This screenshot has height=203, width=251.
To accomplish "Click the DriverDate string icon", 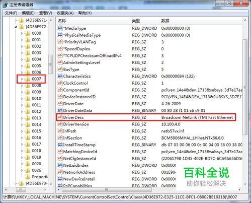I will (x=60, y=104).
